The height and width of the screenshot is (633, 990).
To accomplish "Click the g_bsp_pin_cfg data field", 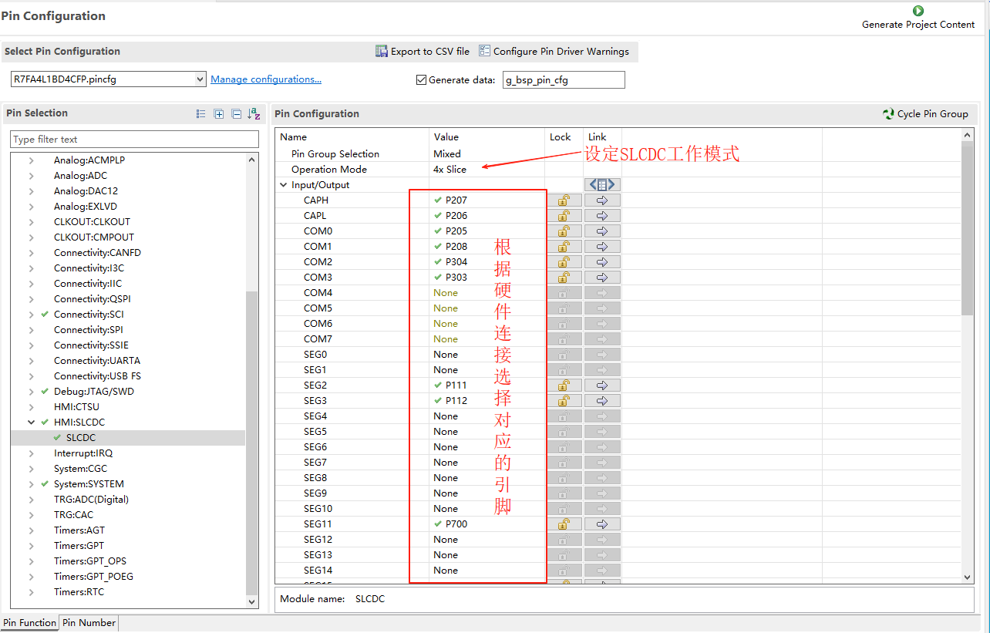I will (564, 80).
